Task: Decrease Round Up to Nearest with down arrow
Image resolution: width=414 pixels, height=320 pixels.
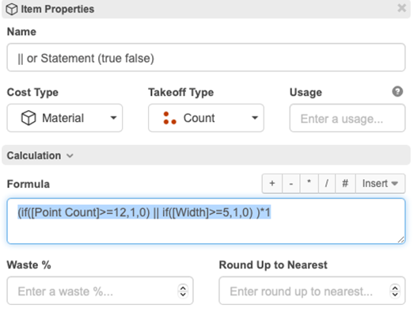Action: coord(395,294)
